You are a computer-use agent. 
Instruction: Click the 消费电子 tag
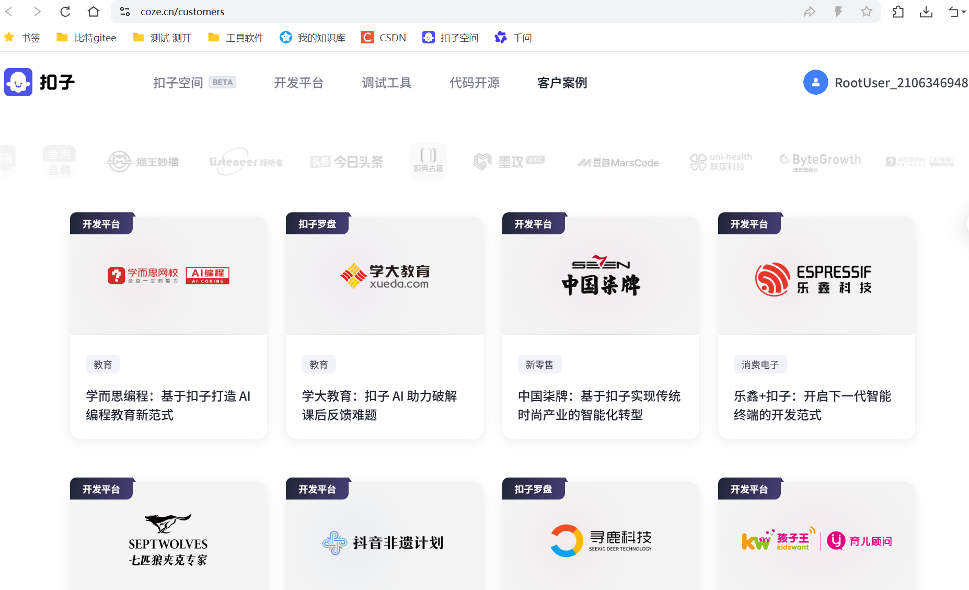(760, 365)
